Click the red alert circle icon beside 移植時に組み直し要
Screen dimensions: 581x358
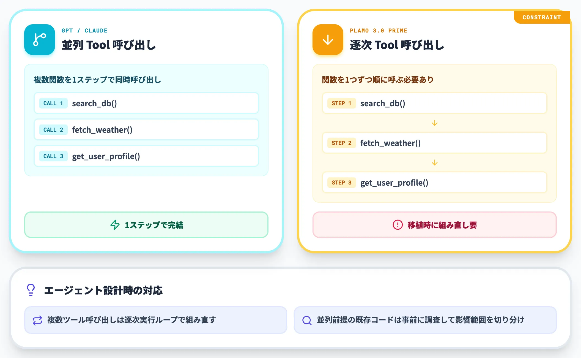coord(398,225)
